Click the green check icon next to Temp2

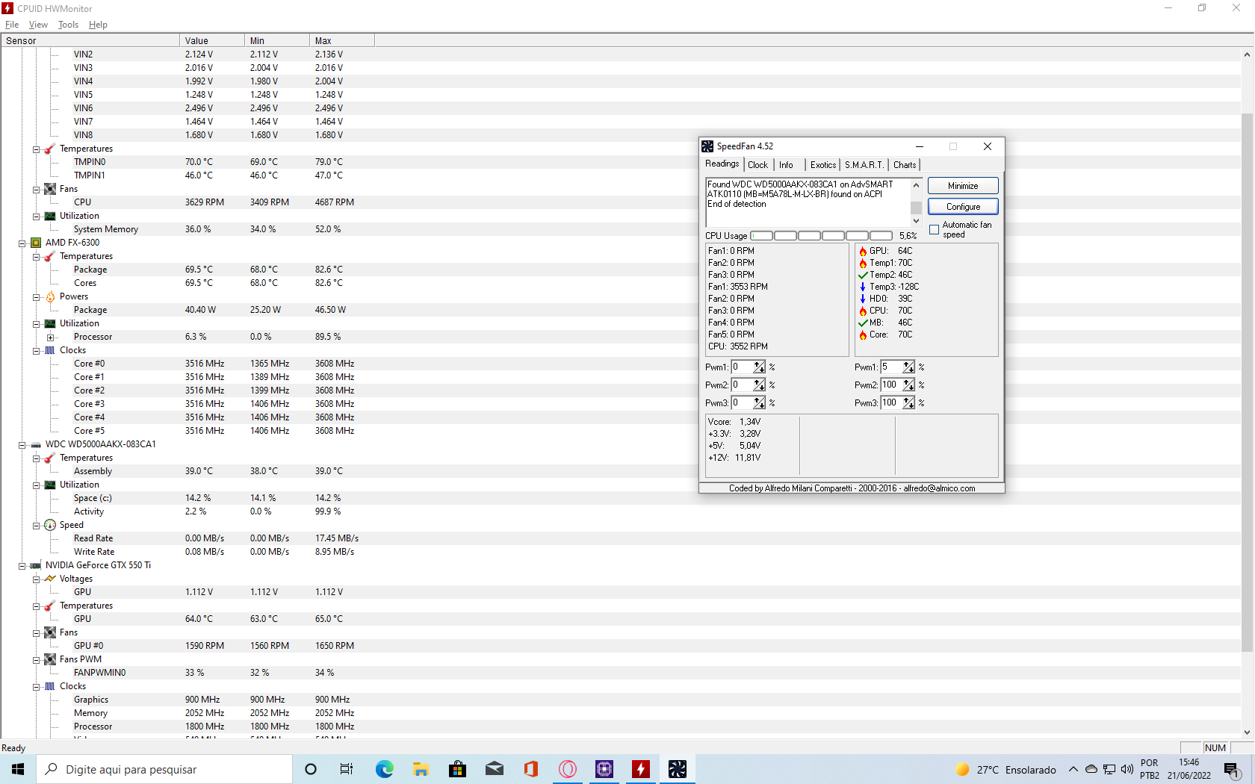point(863,275)
